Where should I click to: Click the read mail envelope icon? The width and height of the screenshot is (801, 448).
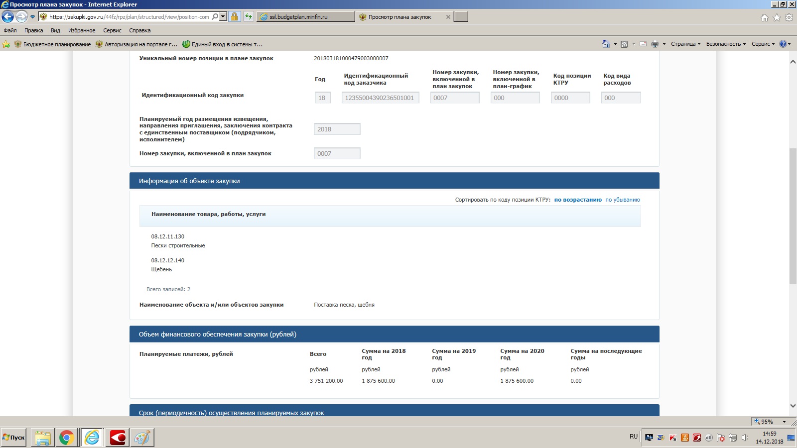[x=643, y=44]
